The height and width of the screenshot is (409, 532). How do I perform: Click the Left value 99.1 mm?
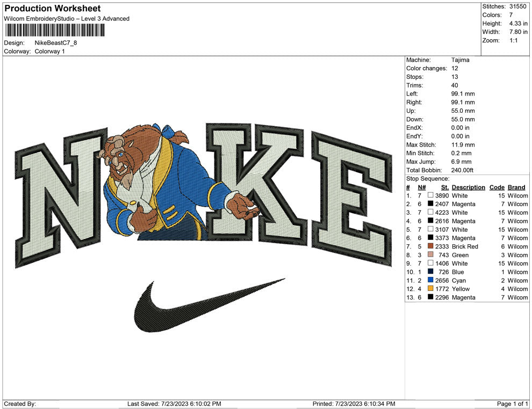pyautogui.click(x=463, y=93)
